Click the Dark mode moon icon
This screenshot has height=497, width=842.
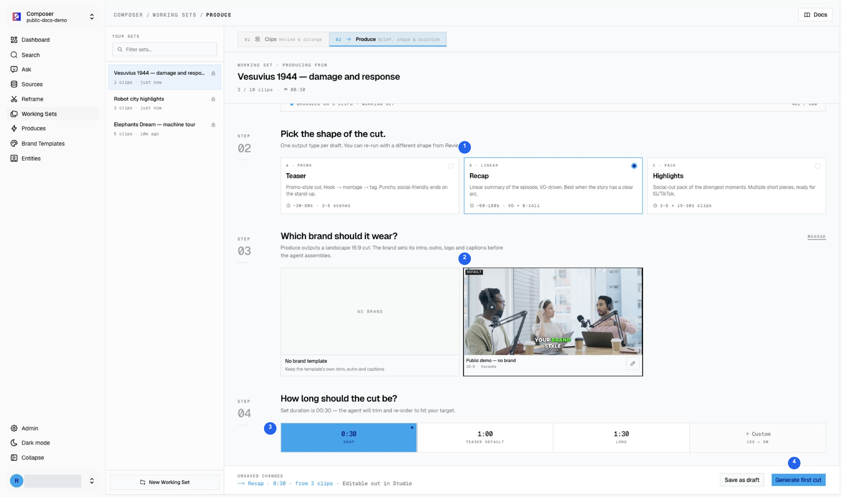pos(14,443)
